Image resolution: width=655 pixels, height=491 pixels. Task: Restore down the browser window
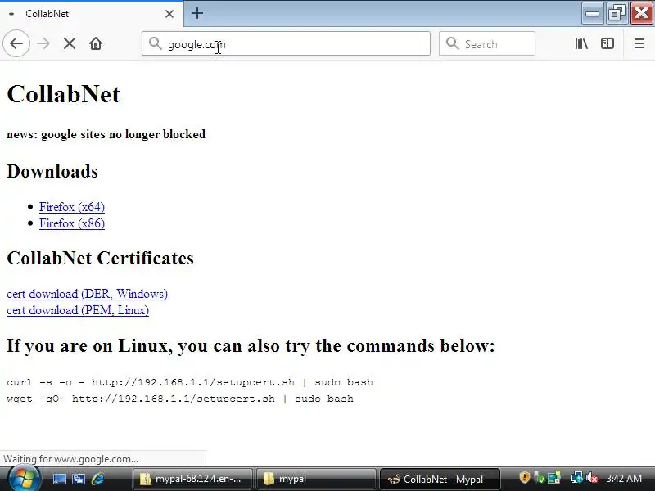pos(617,13)
